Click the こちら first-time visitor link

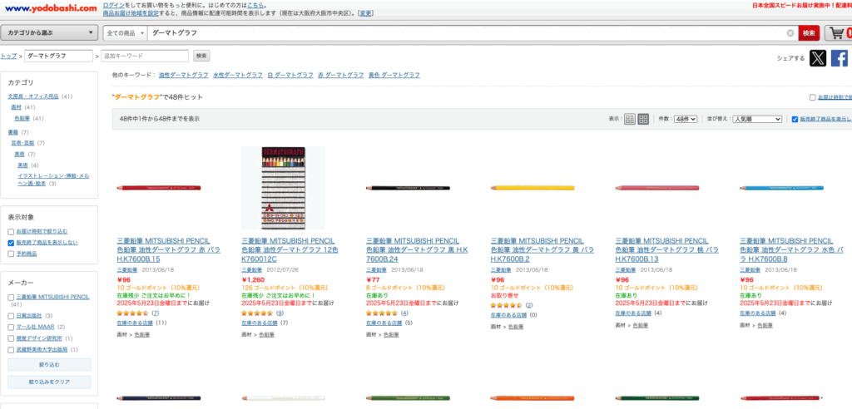point(256,5)
